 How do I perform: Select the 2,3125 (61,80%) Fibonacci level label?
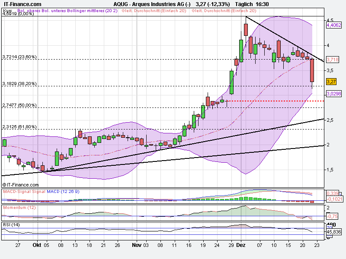19,126
